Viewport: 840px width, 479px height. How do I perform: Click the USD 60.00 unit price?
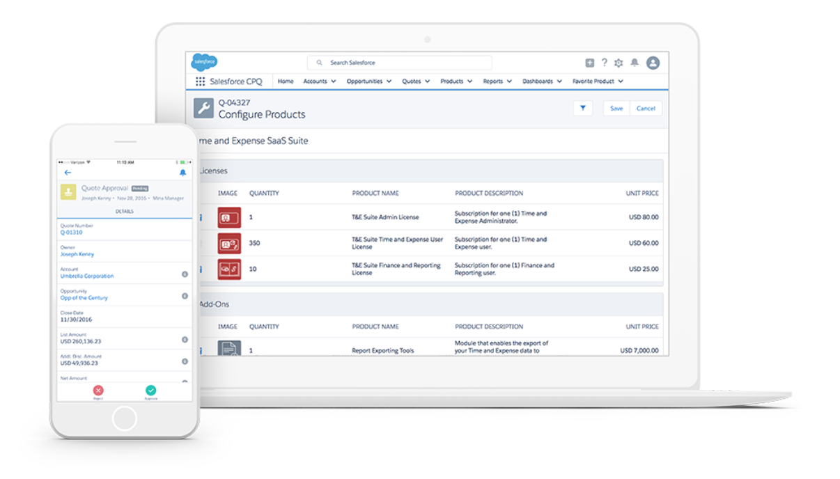point(644,243)
